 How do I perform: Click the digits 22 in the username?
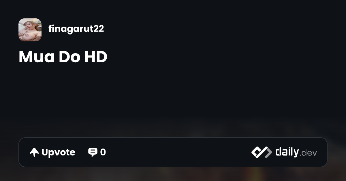point(99,29)
